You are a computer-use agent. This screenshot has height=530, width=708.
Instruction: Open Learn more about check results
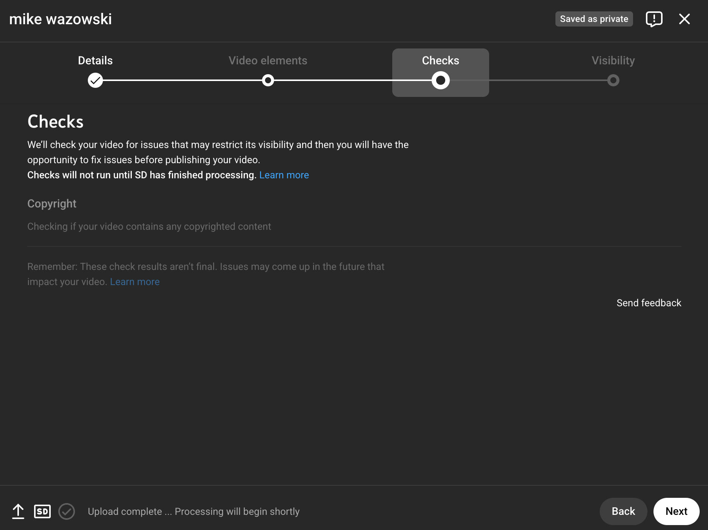134,281
